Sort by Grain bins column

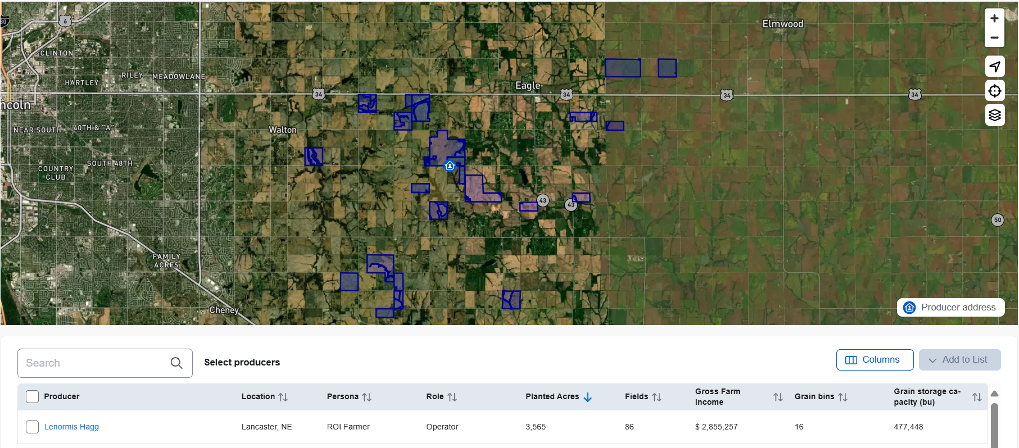(843, 397)
